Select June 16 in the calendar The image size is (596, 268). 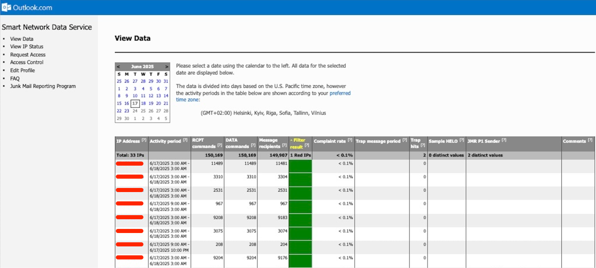(127, 103)
